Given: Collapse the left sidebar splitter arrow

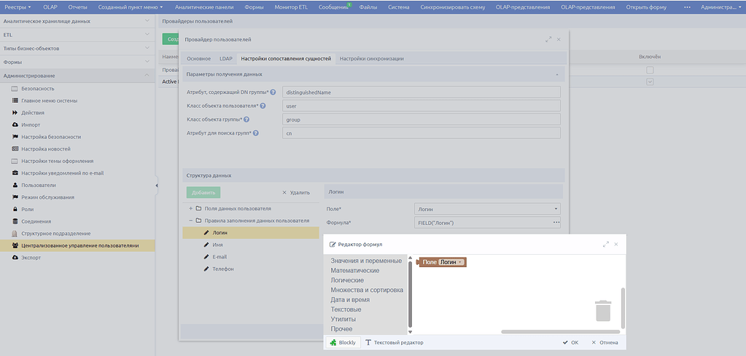Looking at the screenshot, I should [x=157, y=186].
